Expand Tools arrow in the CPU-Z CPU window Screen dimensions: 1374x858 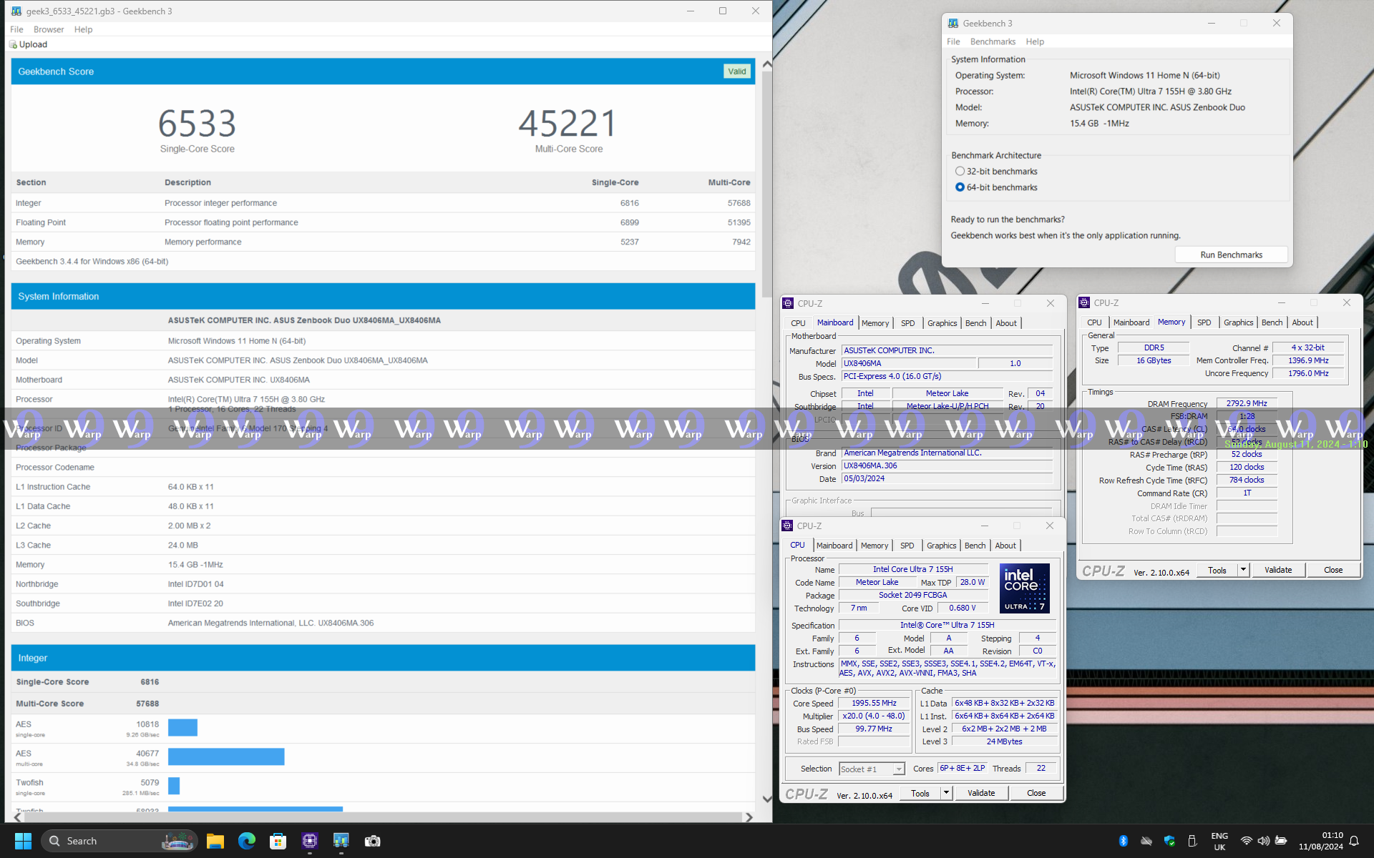click(946, 793)
